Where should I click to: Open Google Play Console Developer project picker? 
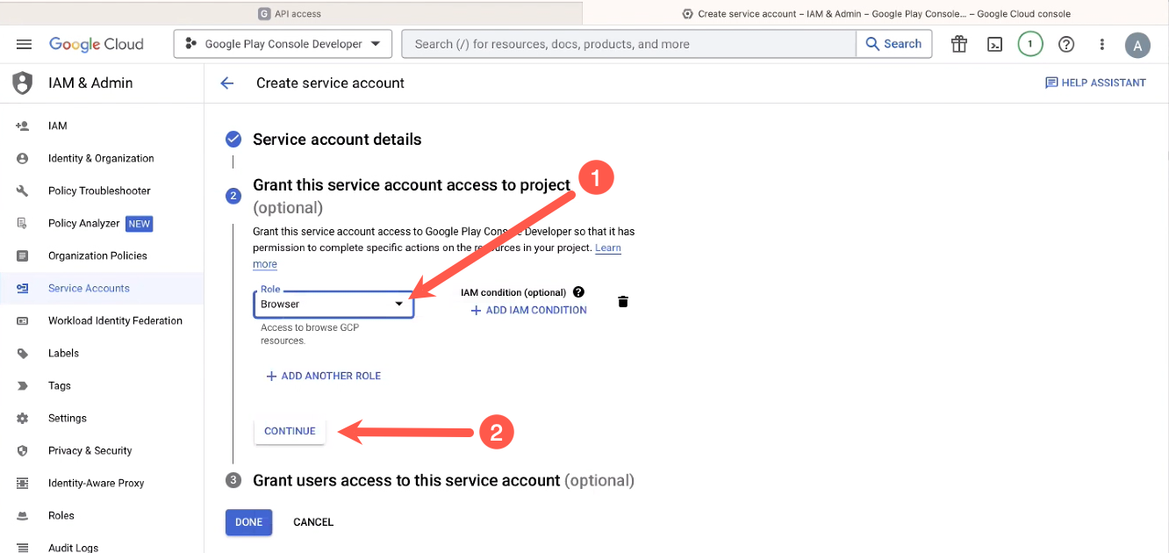283,44
